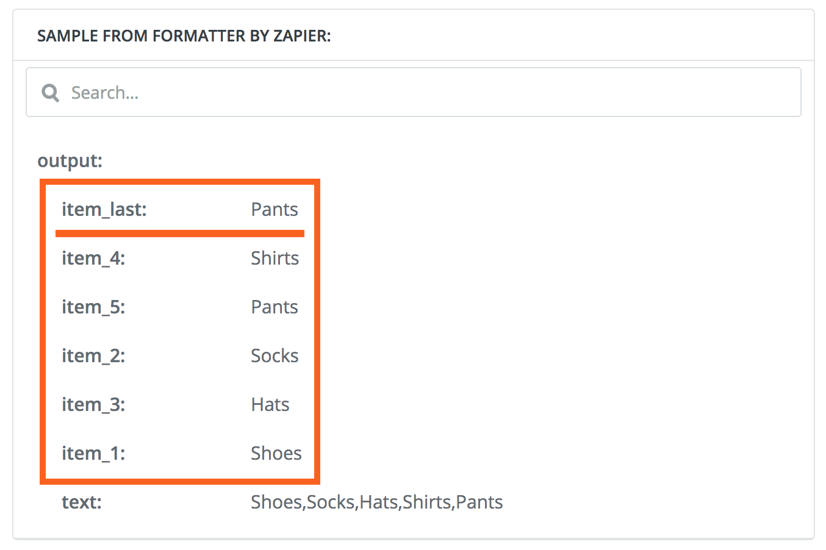The width and height of the screenshot is (826, 550).
Task: Click the left edge of the orange highlight box
Action: coord(43,332)
